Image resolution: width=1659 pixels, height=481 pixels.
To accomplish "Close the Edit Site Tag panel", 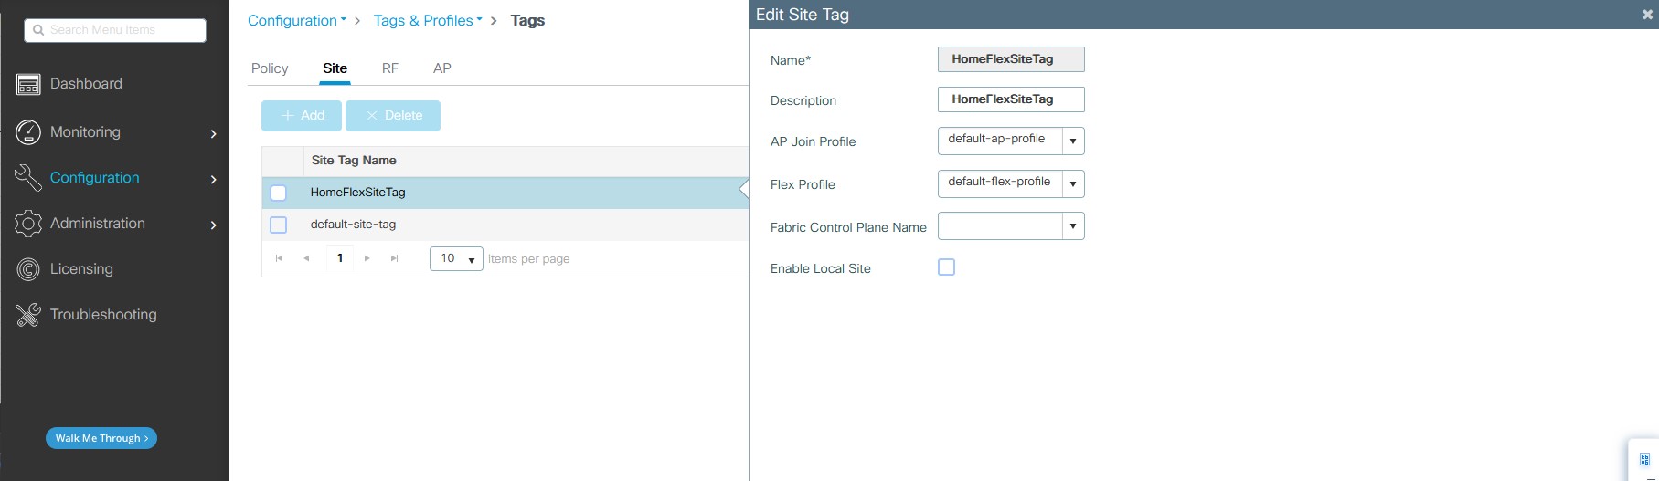I will tap(1647, 15).
